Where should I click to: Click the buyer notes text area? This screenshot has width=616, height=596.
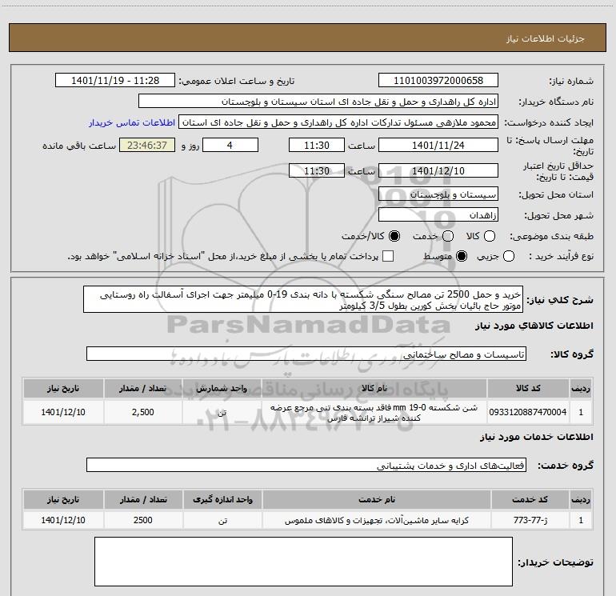pos(303,562)
